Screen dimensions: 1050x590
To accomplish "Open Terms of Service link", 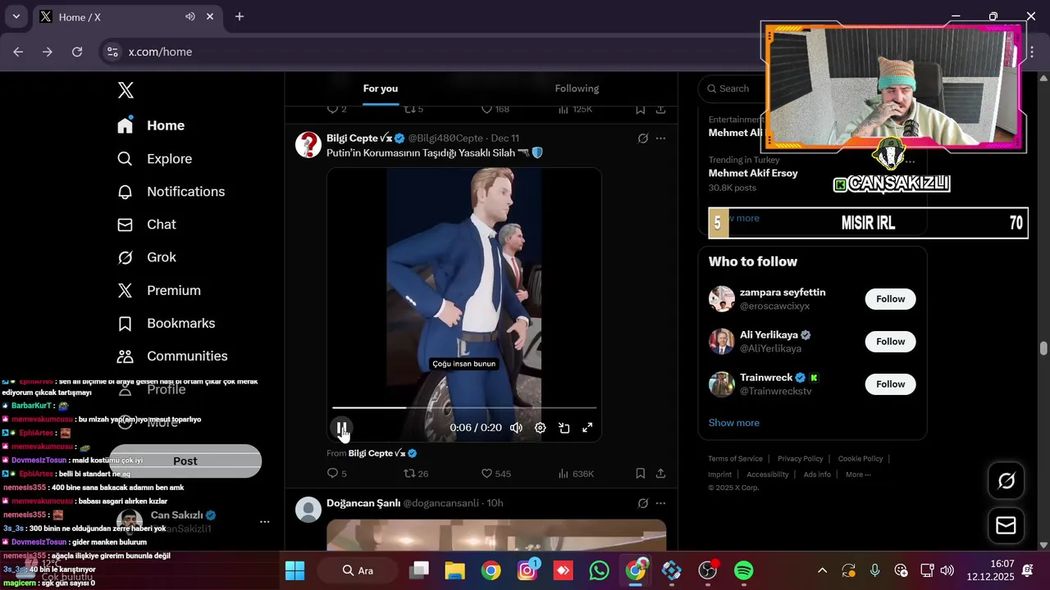I will pos(736,459).
